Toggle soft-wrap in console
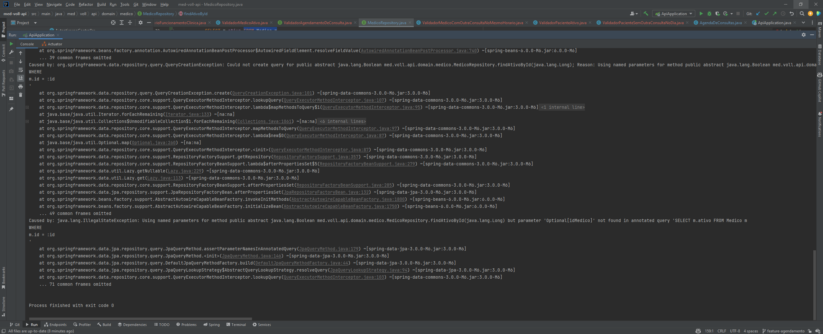Viewport: 823px width, 334px height. coord(21,70)
